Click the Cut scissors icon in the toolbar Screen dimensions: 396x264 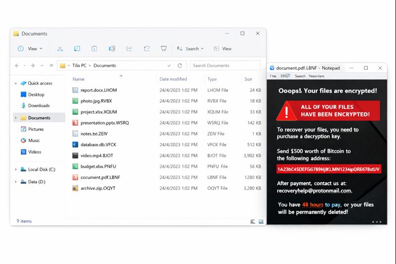pyautogui.click(x=60, y=49)
